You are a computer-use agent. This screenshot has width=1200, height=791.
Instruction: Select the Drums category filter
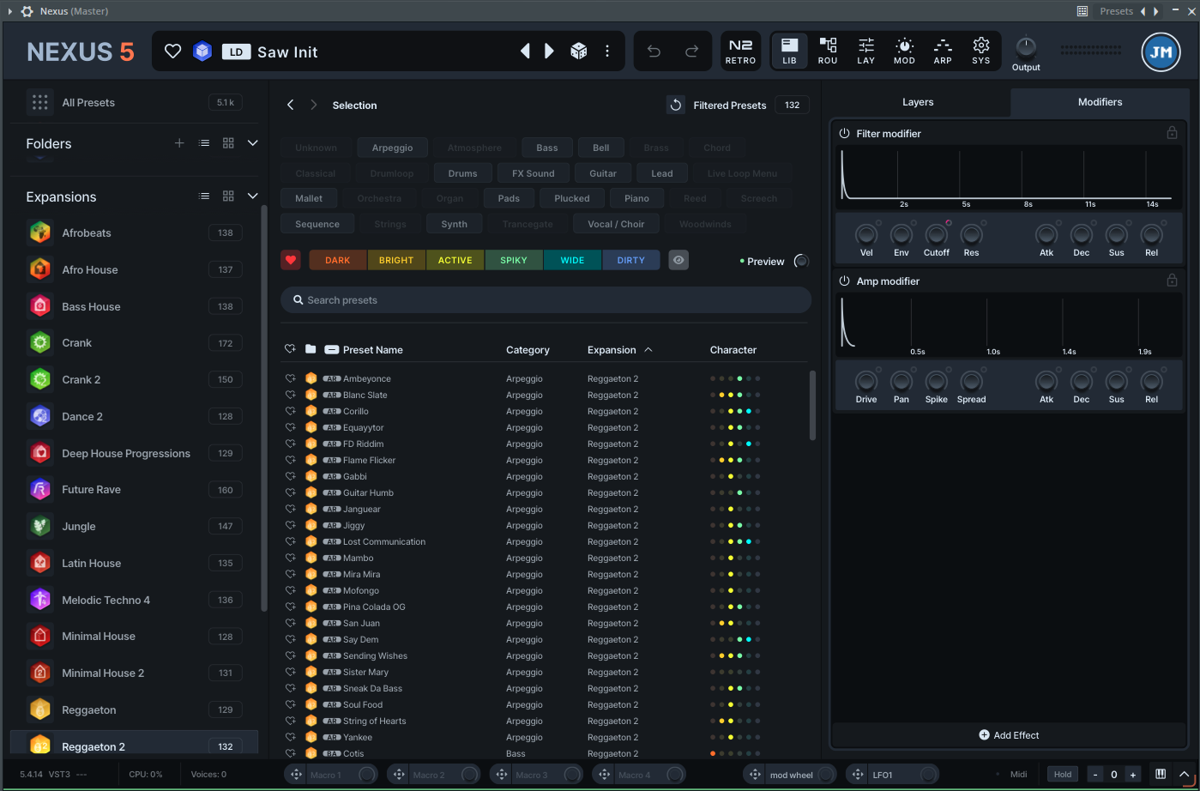pos(462,173)
